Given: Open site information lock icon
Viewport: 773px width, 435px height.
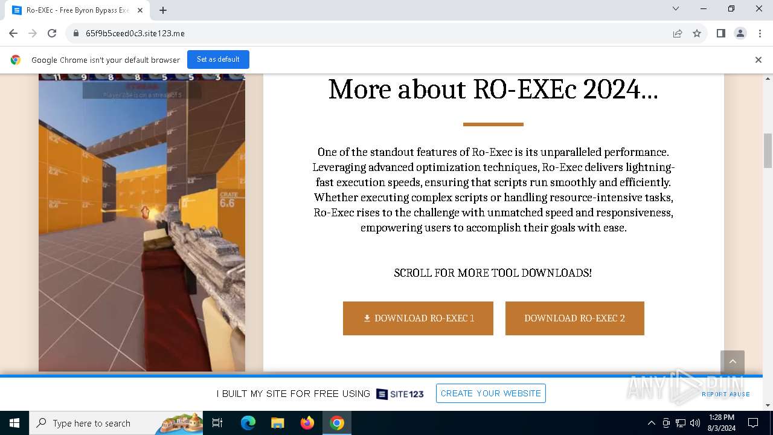Looking at the screenshot, I should click(76, 33).
